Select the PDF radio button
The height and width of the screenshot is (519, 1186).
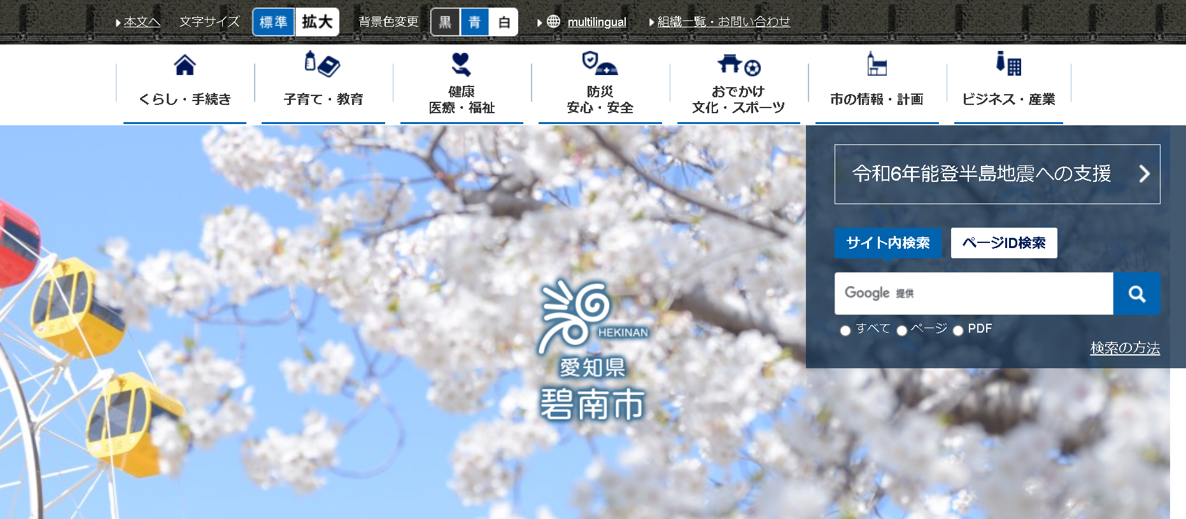[x=958, y=331]
